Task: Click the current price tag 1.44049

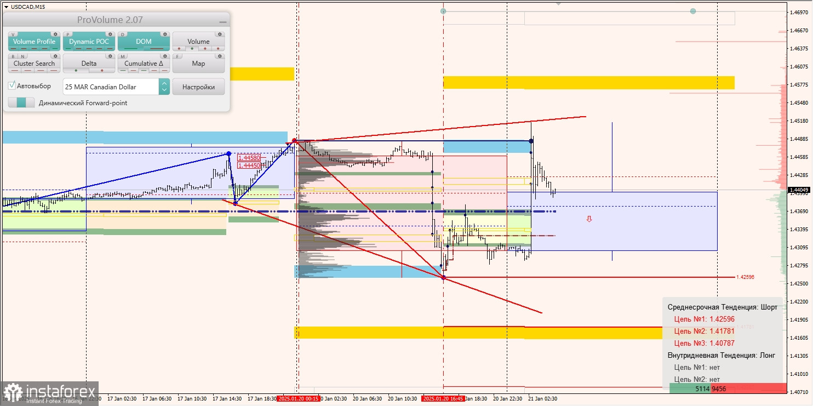Action: [799, 190]
